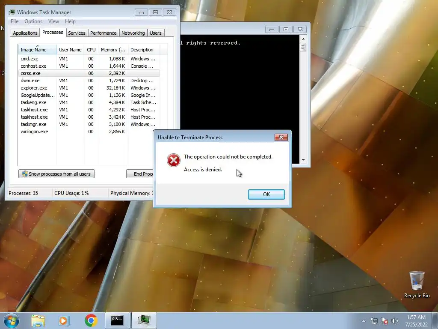Switch to the Processes tab
Viewport: 438px width, 329px height.
tap(53, 32)
